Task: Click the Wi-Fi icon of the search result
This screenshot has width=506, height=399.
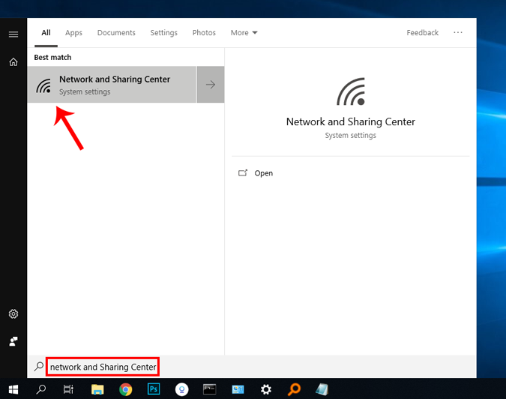Action: [x=43, y=85]
